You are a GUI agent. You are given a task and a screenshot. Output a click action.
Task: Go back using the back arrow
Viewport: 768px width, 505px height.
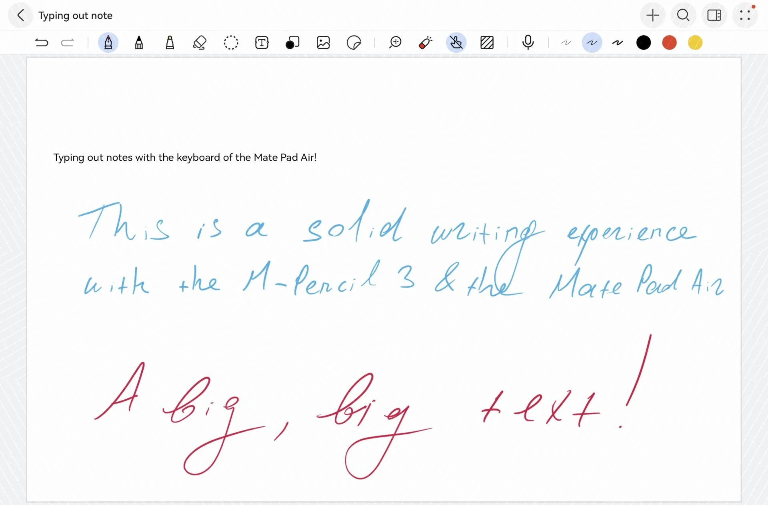click(20, 16)
